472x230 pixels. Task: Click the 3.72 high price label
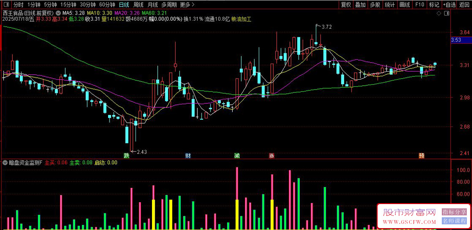pos(327,27)
